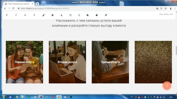
Task: Open the text alignment tool
Action: coord(88,15)
